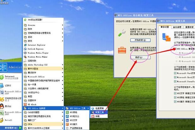This screenshot has width=195, height=130.
Task: Toggle WPS表格 新建立文档 checkbox
Action: tap(175, 98)
